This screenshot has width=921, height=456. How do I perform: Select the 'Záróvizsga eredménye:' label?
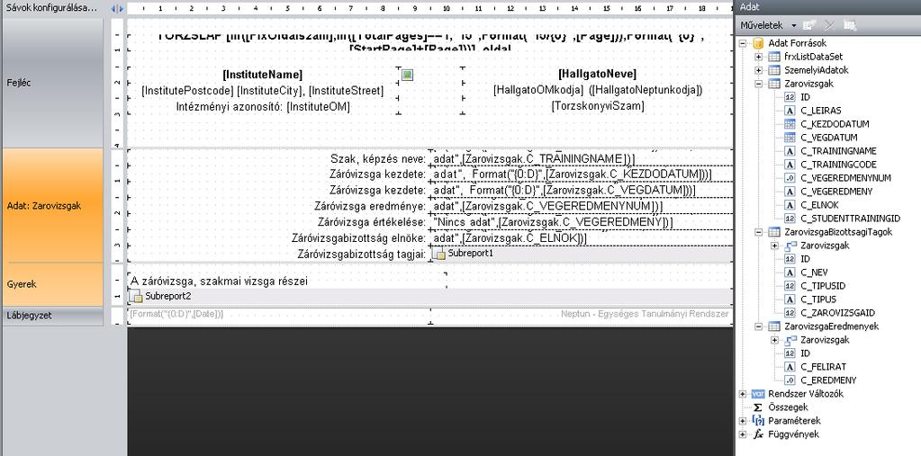[x=370, y=206]
